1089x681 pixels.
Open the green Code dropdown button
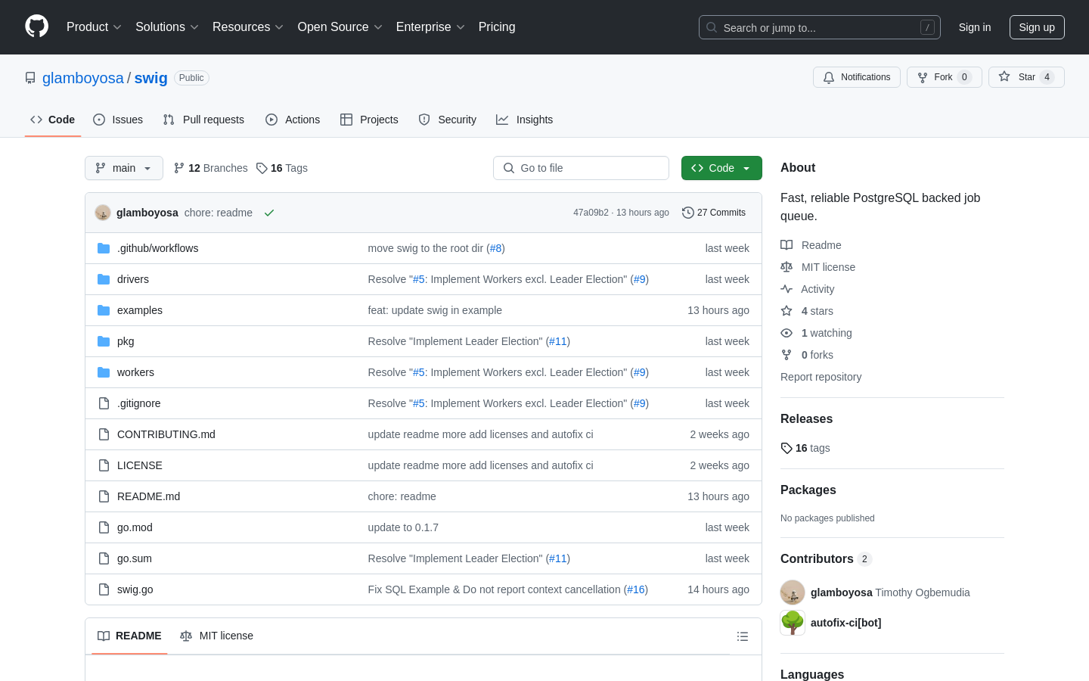click(721, 168)
